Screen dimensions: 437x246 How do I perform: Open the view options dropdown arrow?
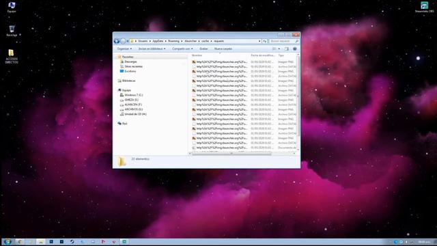pyautogui.click(x=279, y=49)
